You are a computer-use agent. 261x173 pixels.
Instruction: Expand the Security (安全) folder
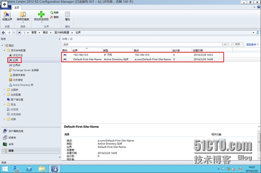coord(4,104)
